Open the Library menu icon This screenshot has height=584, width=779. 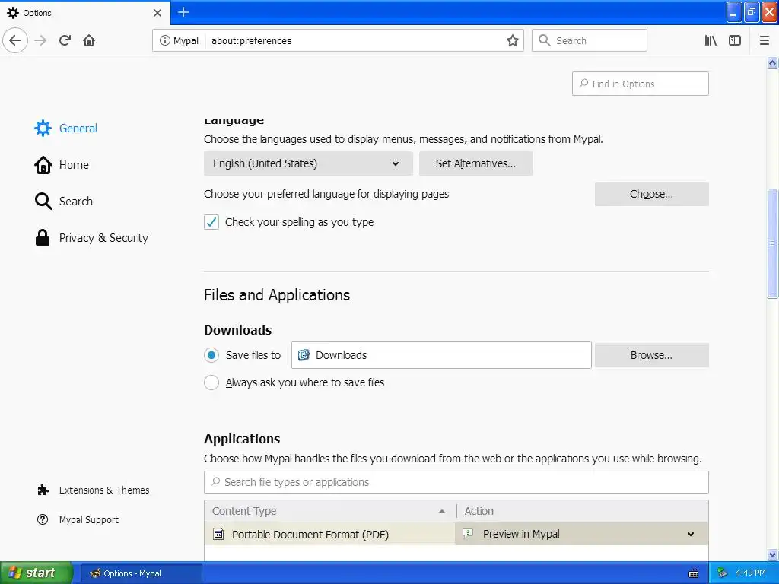tap(711, 40)
